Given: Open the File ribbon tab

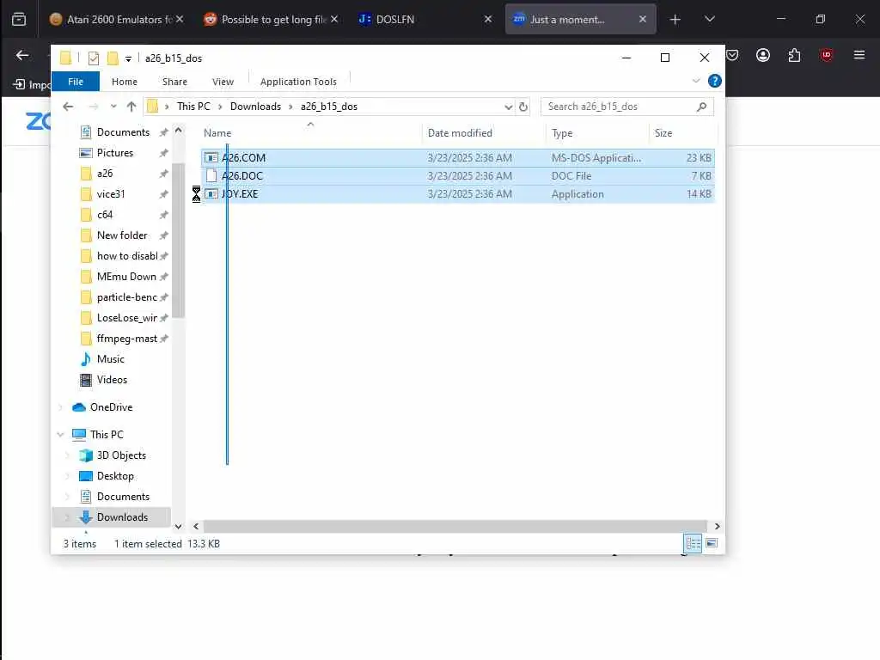Looking at the screenshot, I should tap(76, 82).
